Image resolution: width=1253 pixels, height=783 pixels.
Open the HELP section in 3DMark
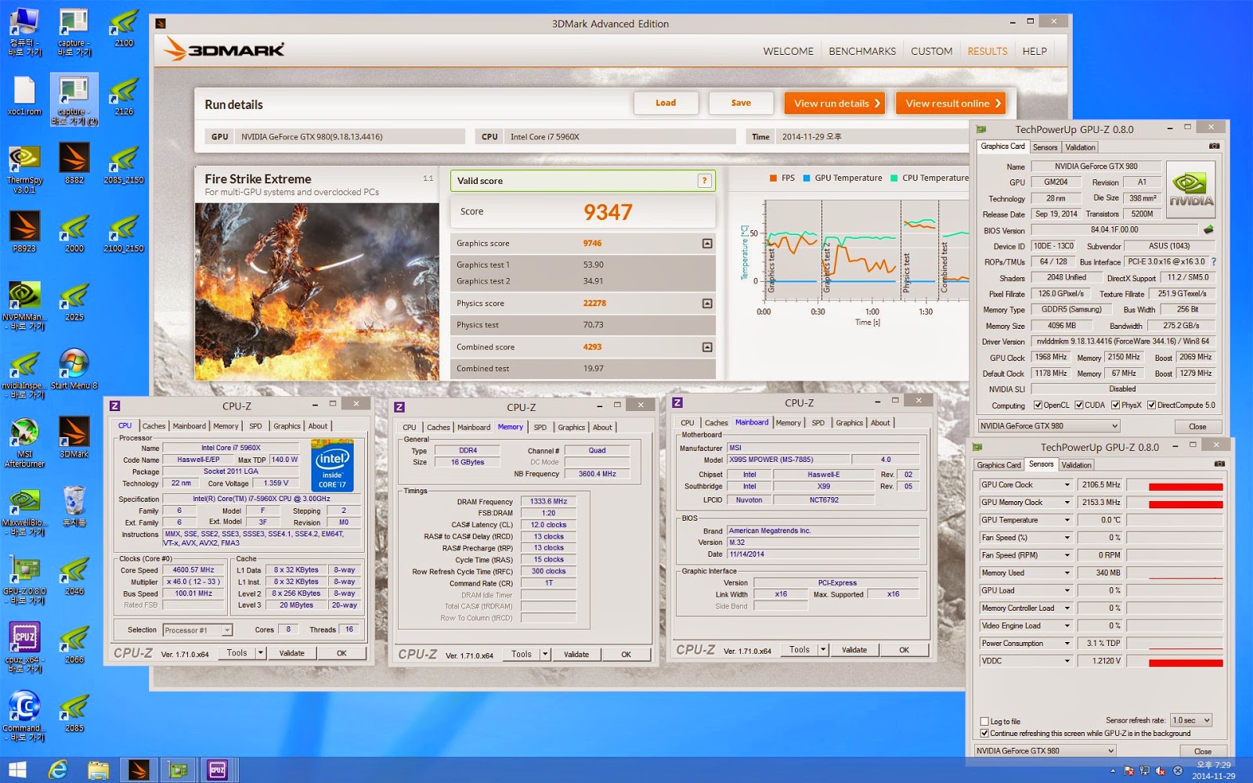tap(1035, 52)
